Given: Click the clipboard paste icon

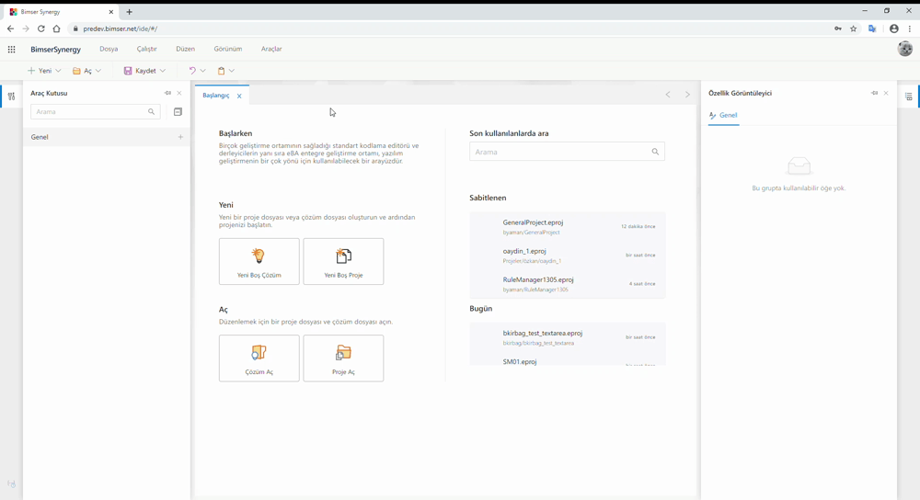Looking at the screenshot, I should pyautogui.click(x=221, y=71).
